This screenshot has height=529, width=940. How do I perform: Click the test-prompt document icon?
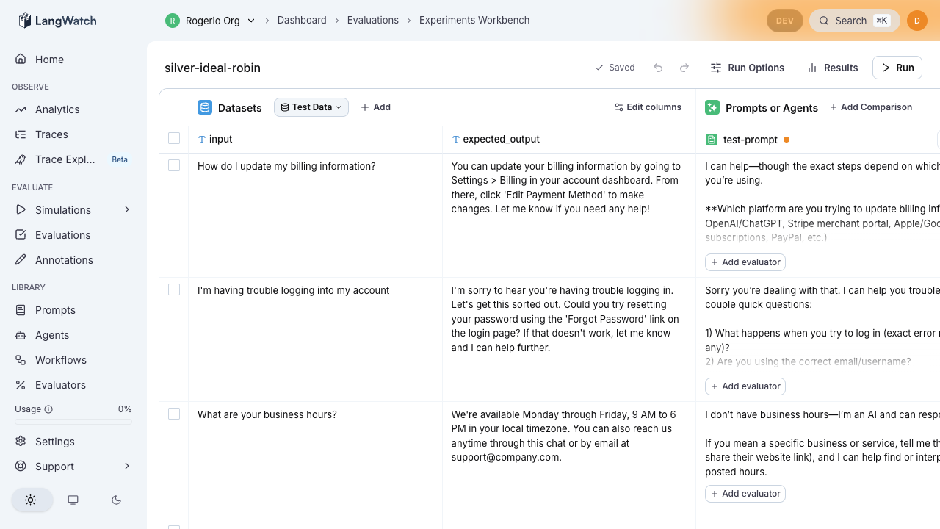tap(712, 140)
